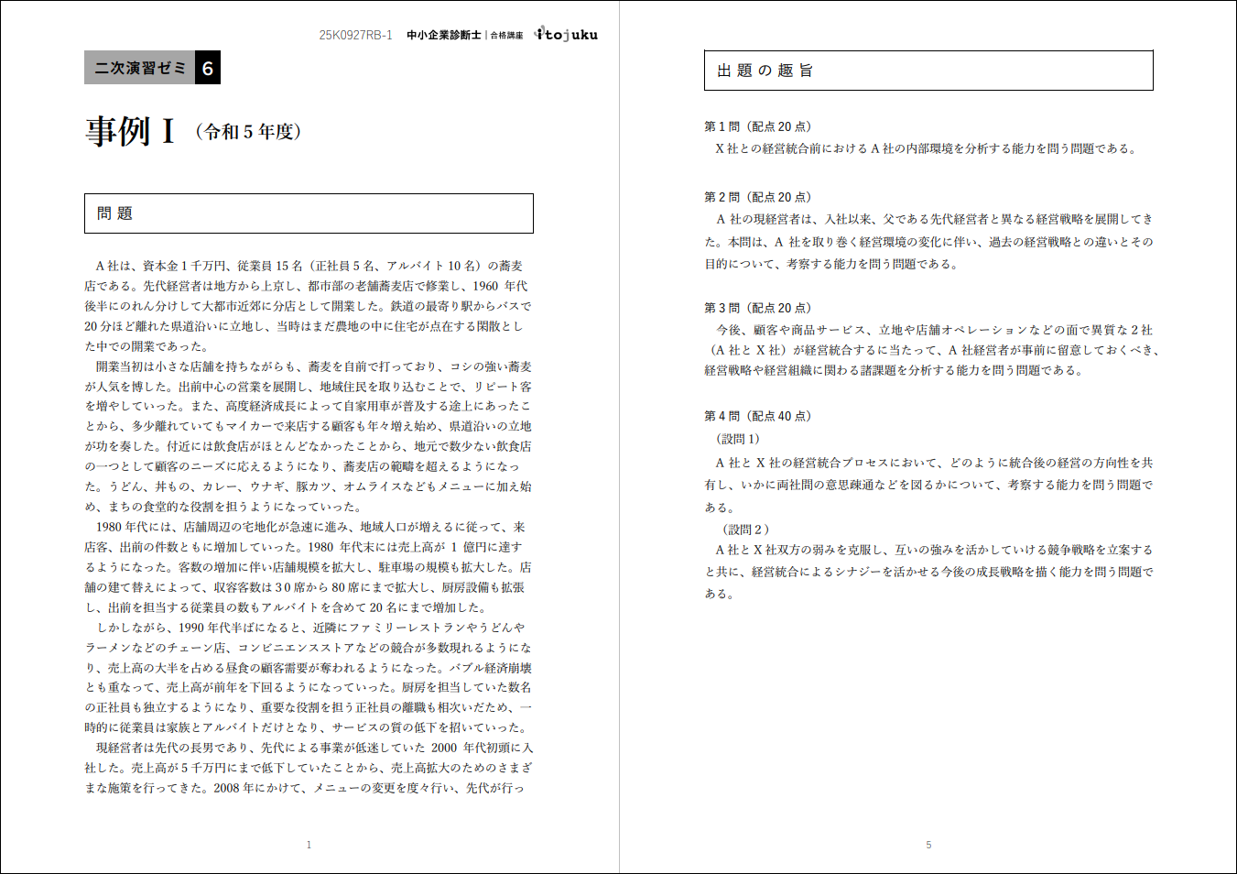Click the 中小企業診断士 header text
The image size is (1237, 874).
click(x=443, y=36)
